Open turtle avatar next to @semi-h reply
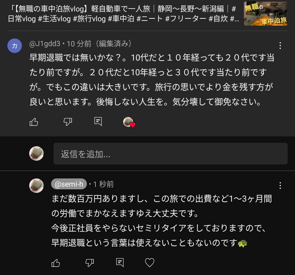 point(37,186)
